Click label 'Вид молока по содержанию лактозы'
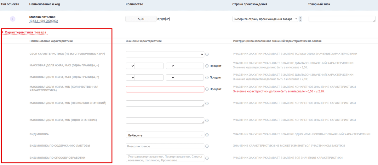Viewport: 378px width, 165px height. [x=60, y=146]
